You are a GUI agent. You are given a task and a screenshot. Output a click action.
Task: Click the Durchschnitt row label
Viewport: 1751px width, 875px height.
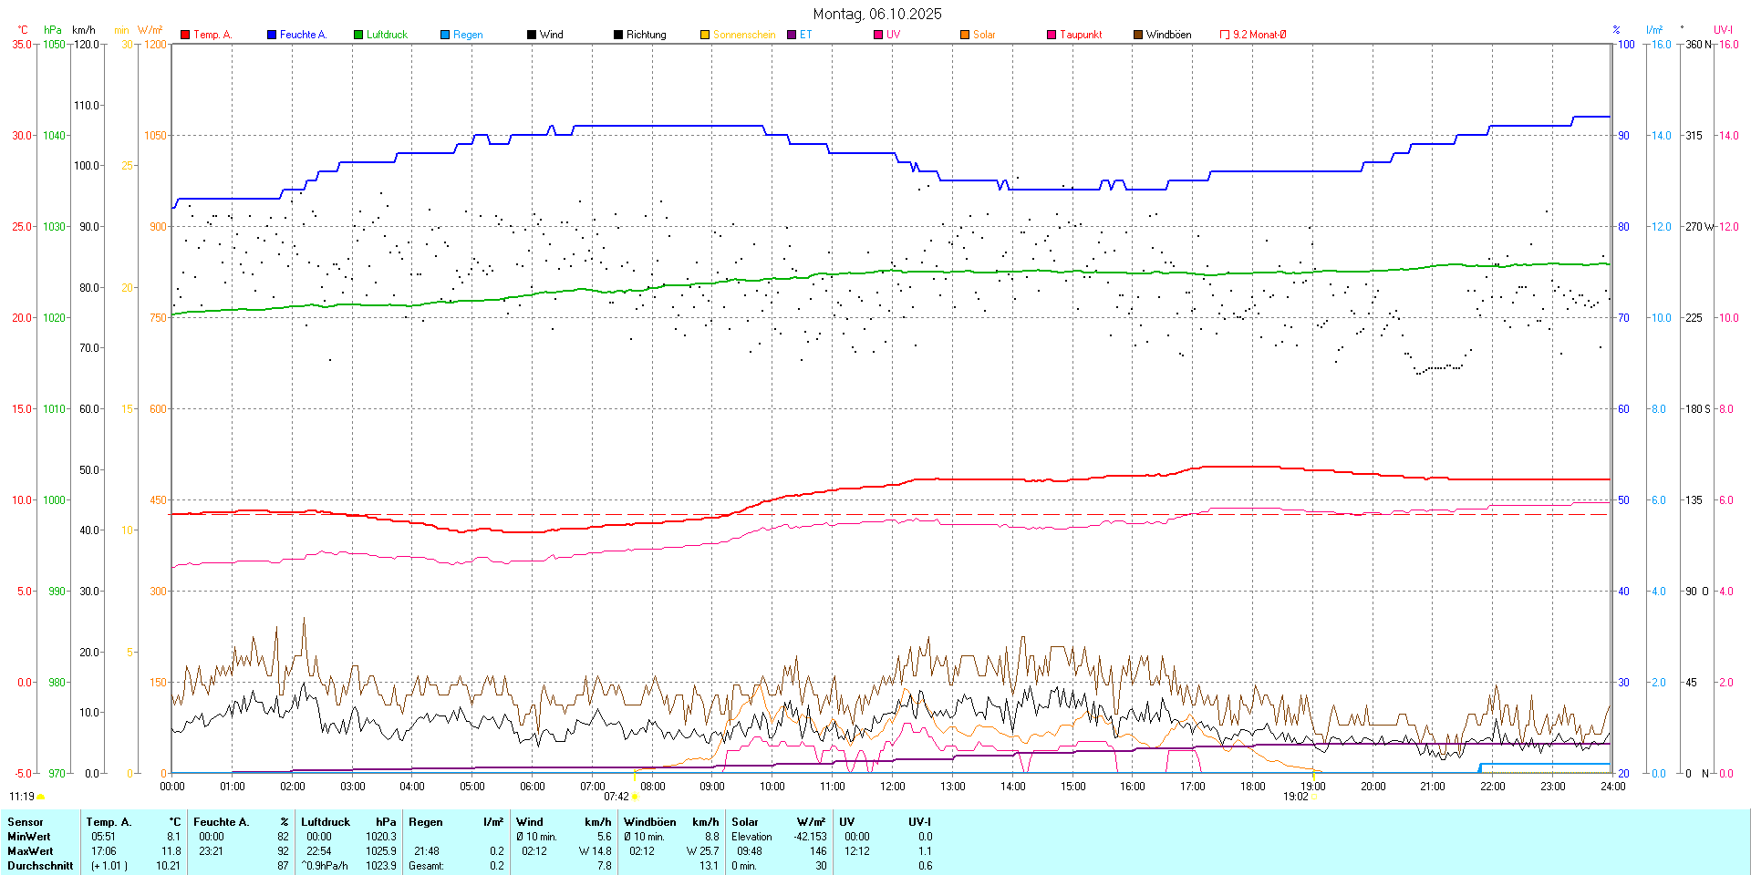pos(40,866)
